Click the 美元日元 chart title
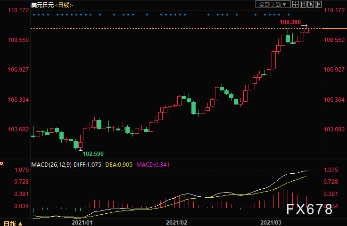Viewport: 347px width, 226px height. click(42, 5)
